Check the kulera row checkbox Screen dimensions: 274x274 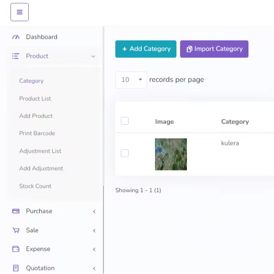tap(124, 153)
